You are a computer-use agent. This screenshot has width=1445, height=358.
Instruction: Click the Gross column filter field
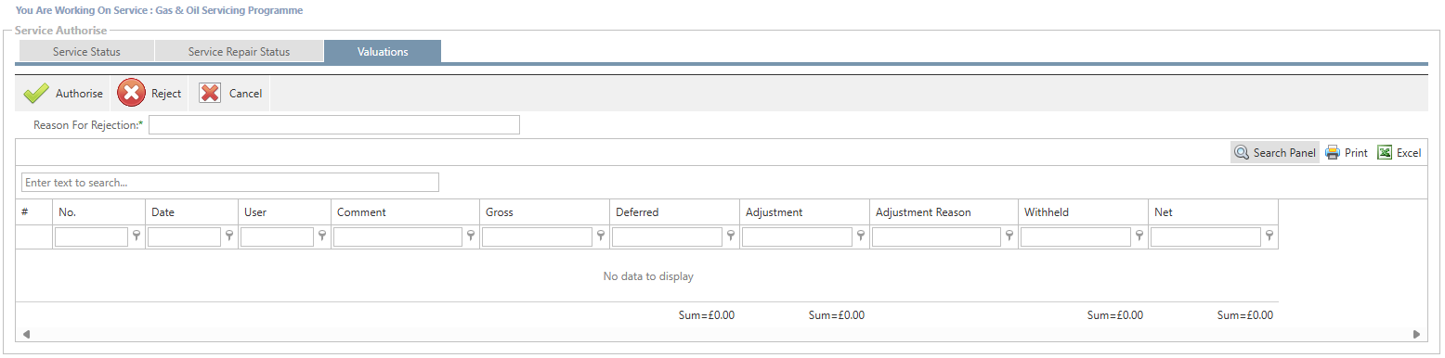(x=537, y=237)
